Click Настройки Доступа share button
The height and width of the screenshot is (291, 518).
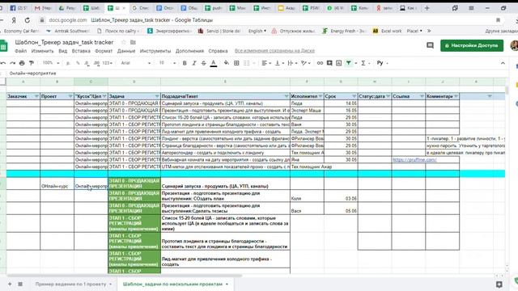click(x=472, y=45)
